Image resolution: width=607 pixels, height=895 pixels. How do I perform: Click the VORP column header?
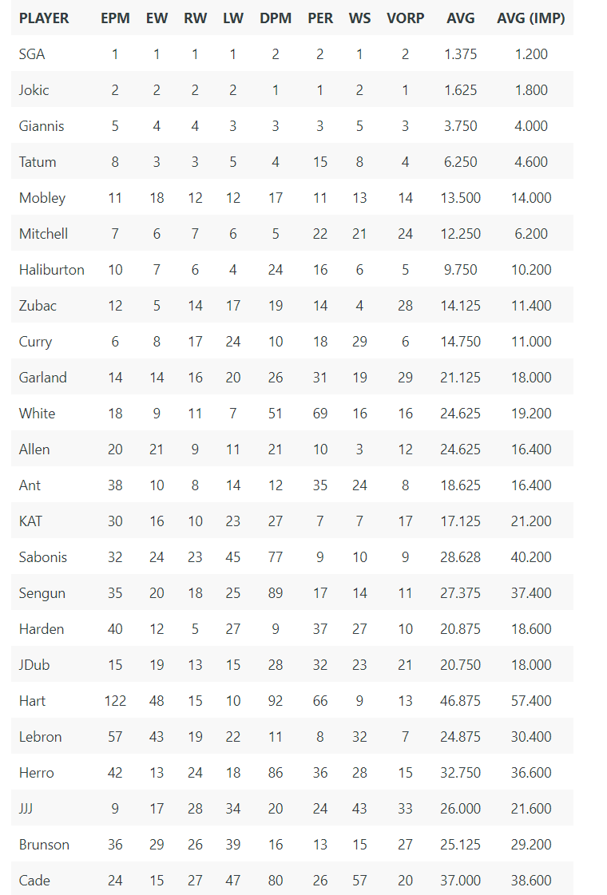(406, 18)
